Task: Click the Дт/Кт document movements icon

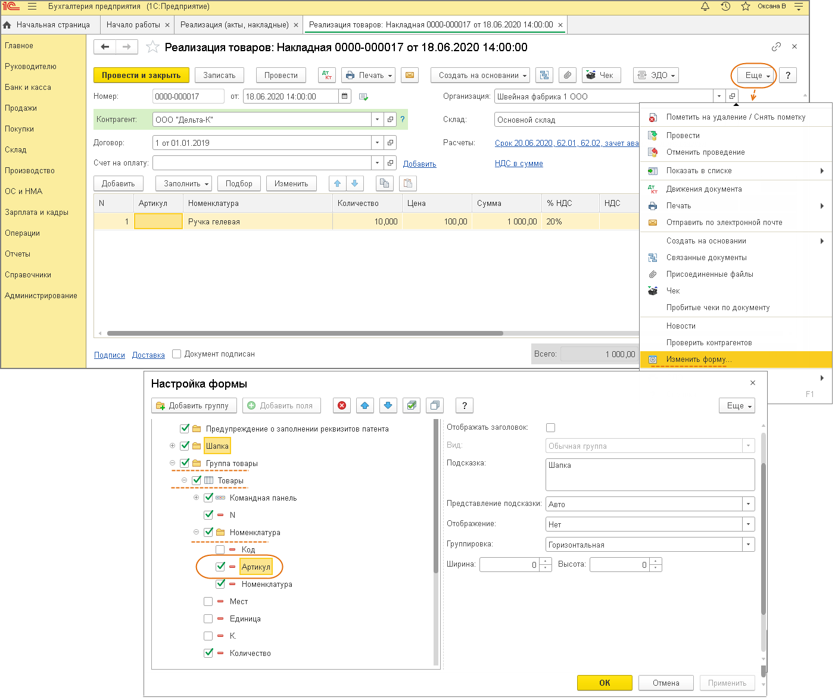Action: (x=327, y=75)
